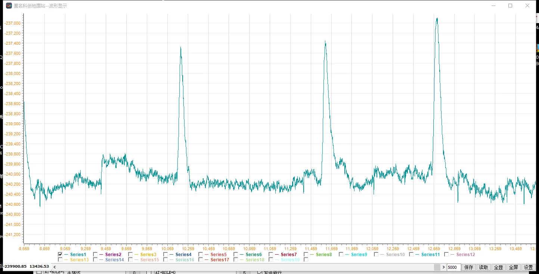
Task: Switch to fullscreen with the 全屏 button
Action: pyautogui.click(x=514, y=267)
